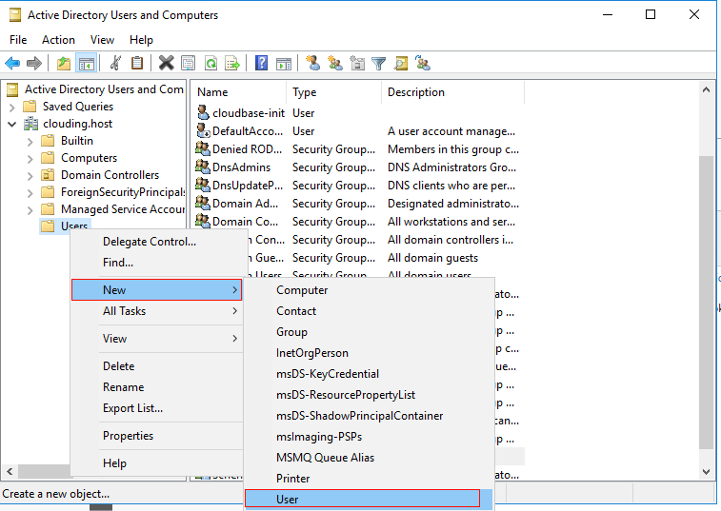Click the Find objects magnifier toolbar icon
The height and width of the screenshot is (511, 721).
[401, 63]
